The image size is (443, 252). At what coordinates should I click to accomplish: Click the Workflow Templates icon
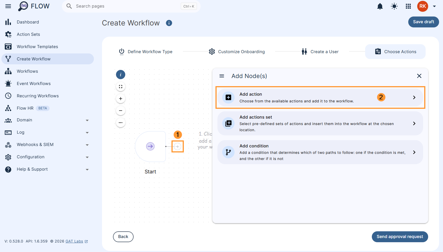pyautogui.click(x=8, y=46)
